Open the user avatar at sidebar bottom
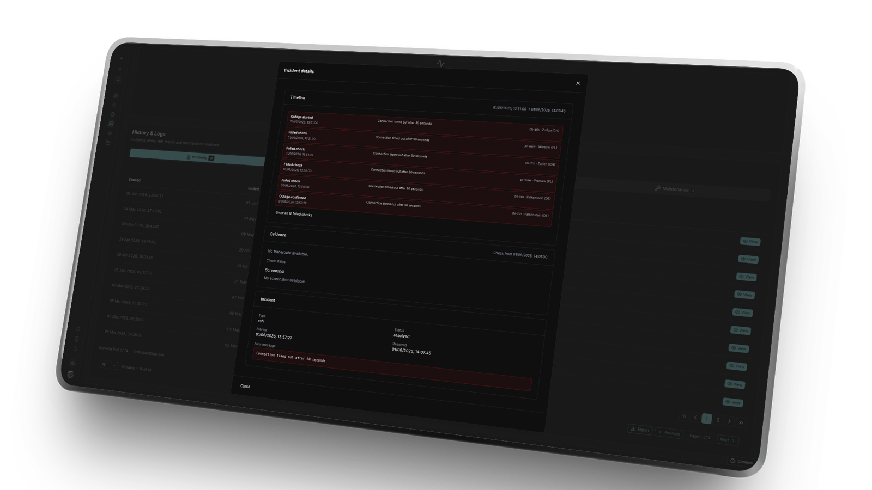The height and width of the screenshot is (490, 872). pyautogui.click(x=71, y=374)
